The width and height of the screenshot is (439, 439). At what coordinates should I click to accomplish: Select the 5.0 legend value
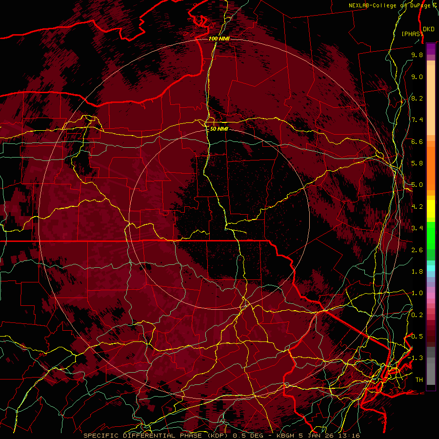[x=417, y=185]
